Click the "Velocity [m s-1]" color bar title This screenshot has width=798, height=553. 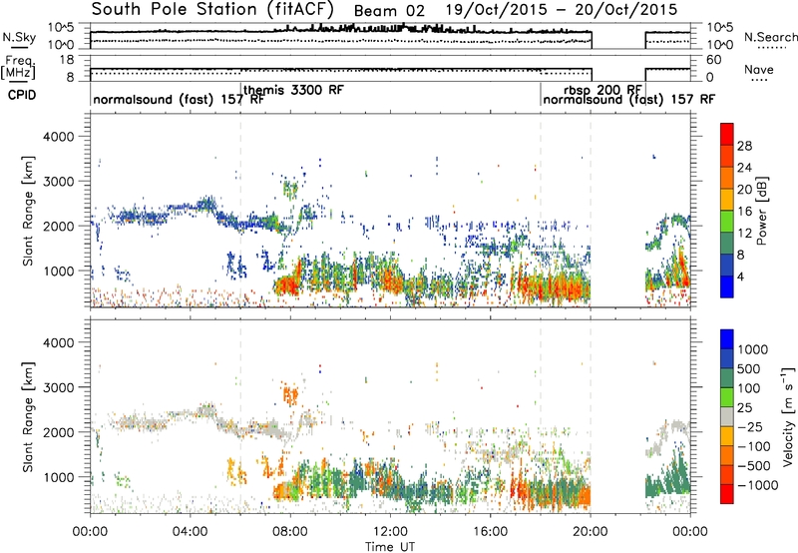[x=788, y=416]
